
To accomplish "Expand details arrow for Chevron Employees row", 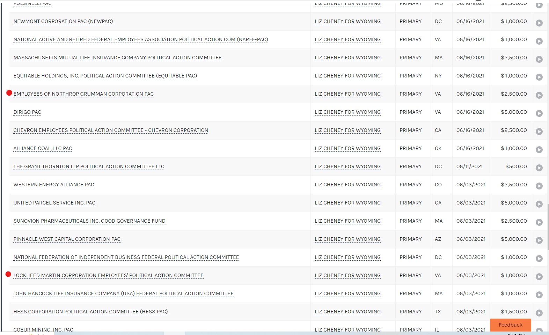I will coord(539,132).
